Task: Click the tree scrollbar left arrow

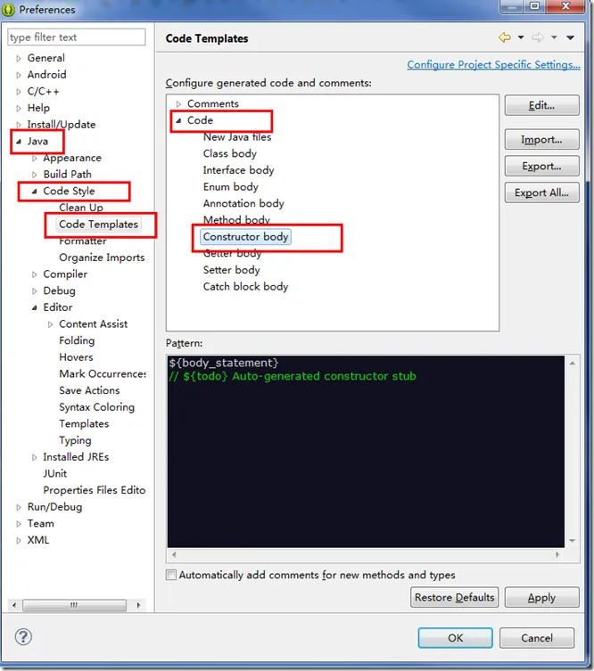Action: click(14, 605)
